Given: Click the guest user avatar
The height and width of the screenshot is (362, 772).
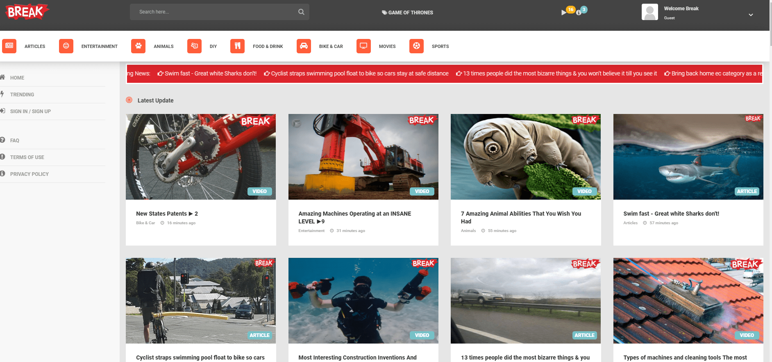Looking at the screenshot, I should tap(649, 12).
